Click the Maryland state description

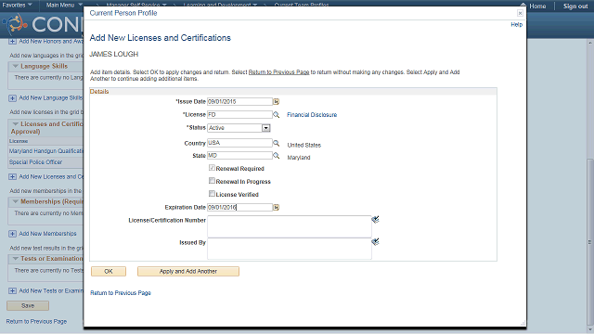click(299, 158)
